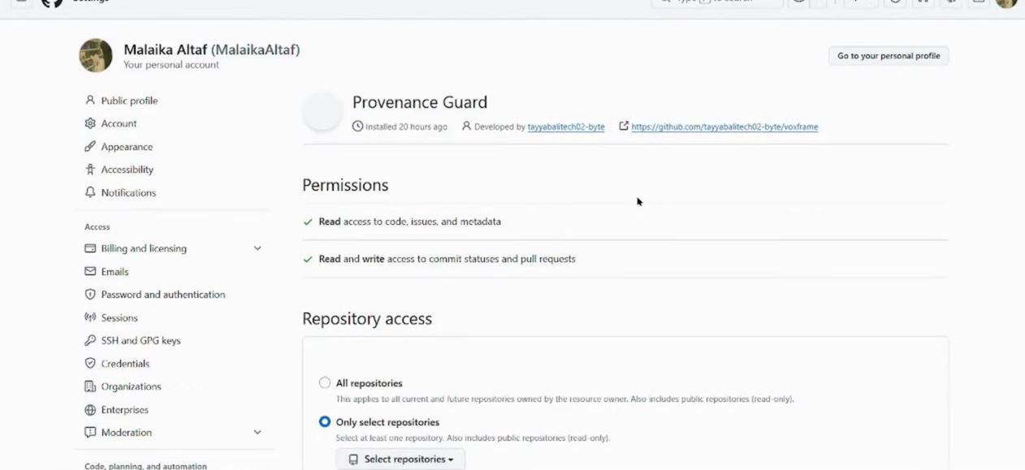Open Public profile via person icon
Viewport: 1025px width, 470px height.
coord(90,101)
